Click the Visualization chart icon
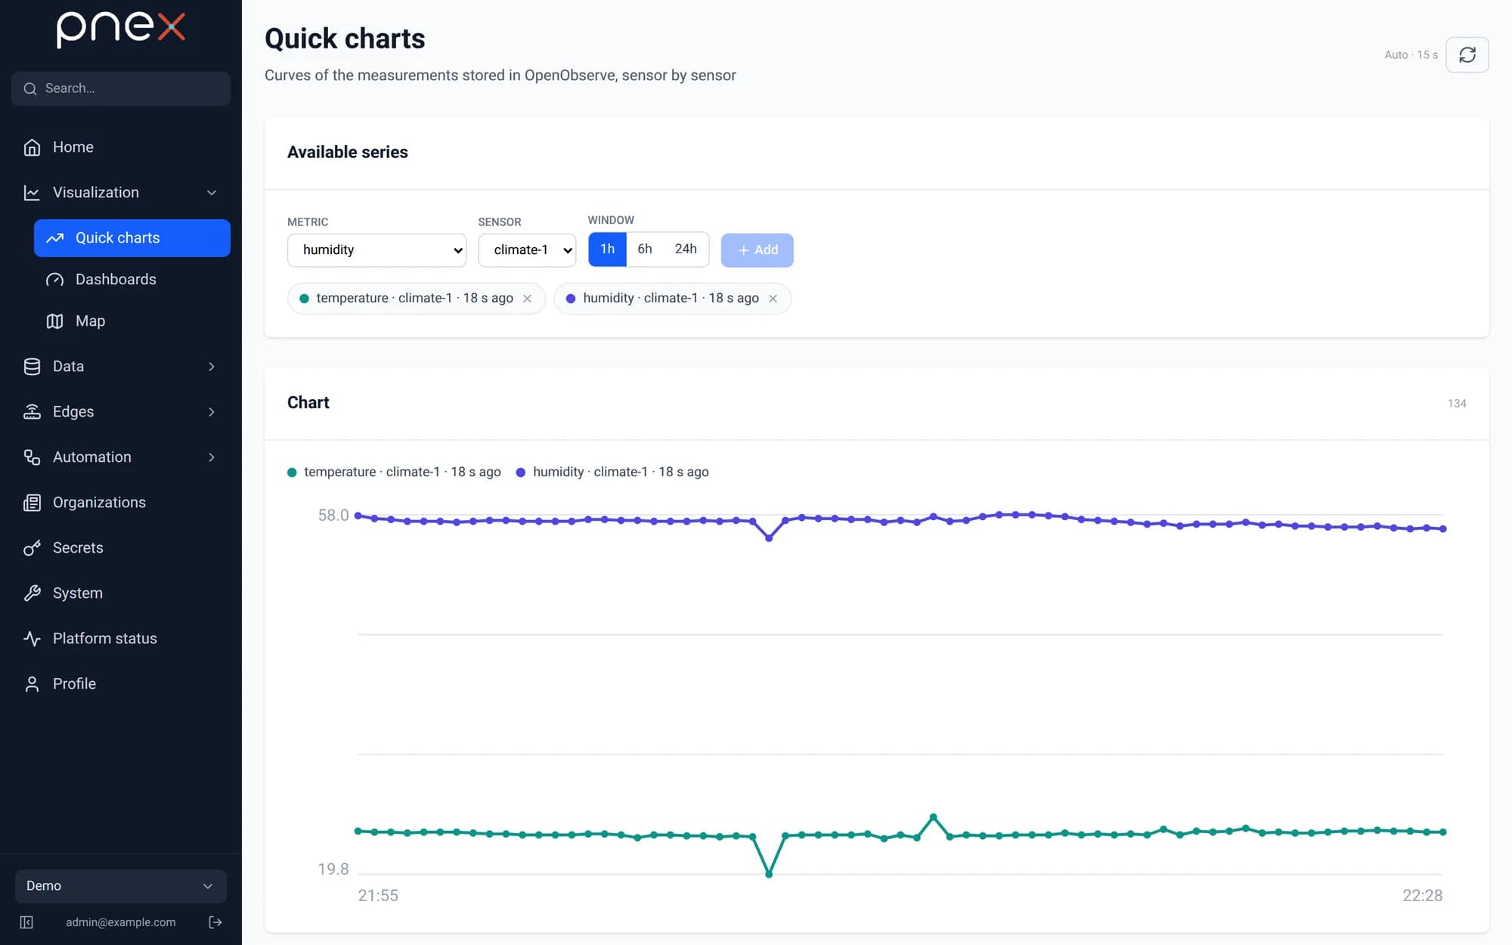This screenshot has width=1512, height=945. pyautogui.click(x=32, y=193)
